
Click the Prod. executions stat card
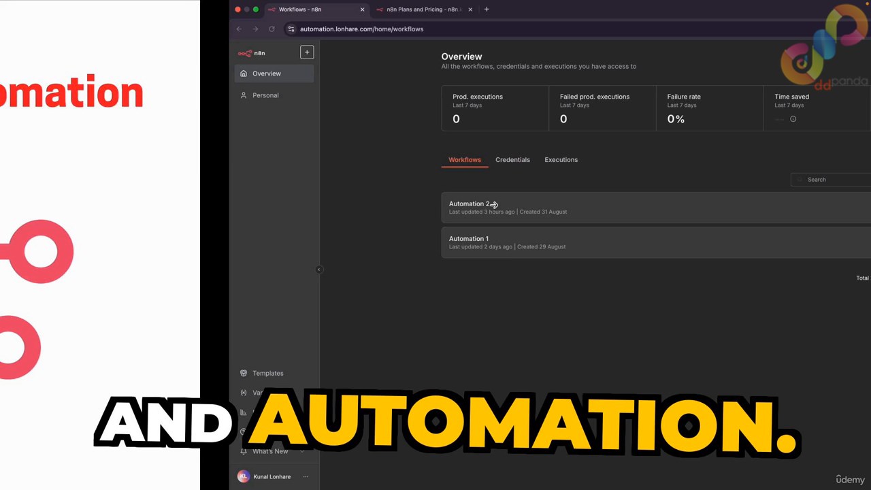click(x=495, y=108)
